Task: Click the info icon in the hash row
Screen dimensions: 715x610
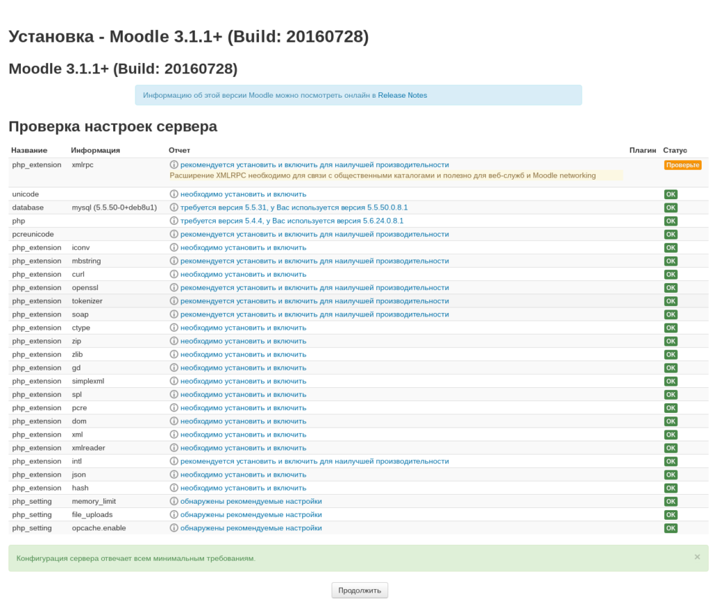Action: pyautogui.click(x=174, y=488)
